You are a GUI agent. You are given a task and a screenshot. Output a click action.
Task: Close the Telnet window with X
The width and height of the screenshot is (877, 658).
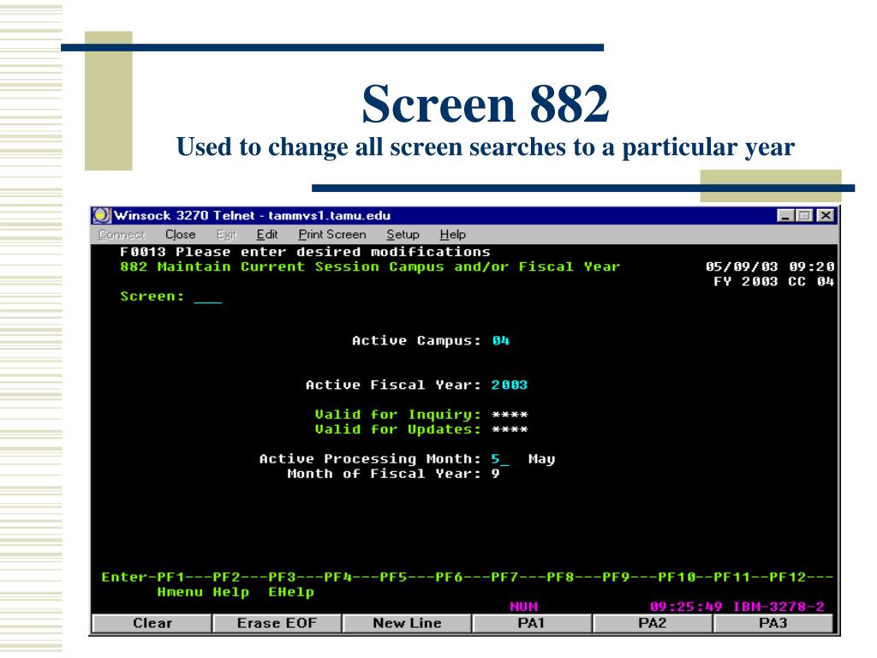[826, 215]
